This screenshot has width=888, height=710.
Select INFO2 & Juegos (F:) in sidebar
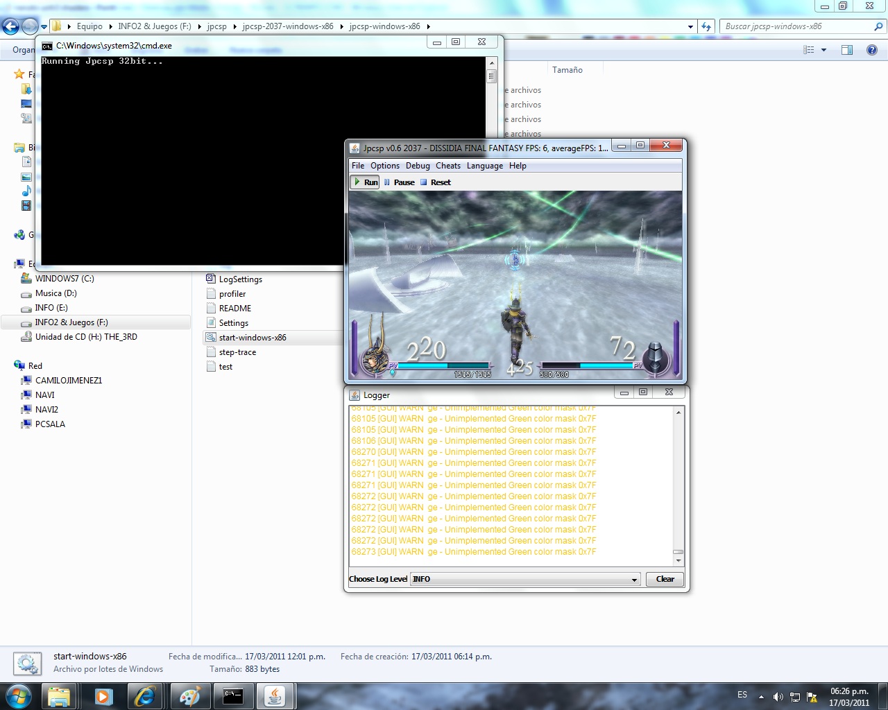[x=71, y=322]
